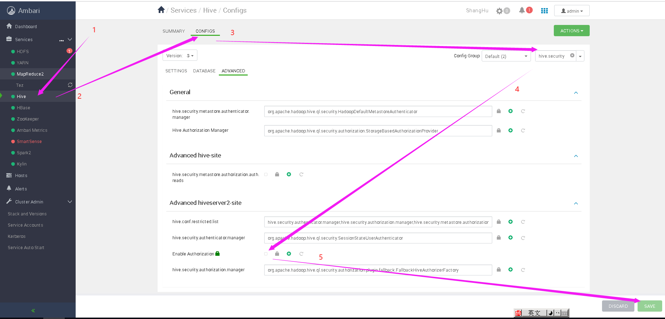Override hive.security.authenticator.manager with plus icon
The height and width of the screenshot is (319, 665).
tap(511, 237)
